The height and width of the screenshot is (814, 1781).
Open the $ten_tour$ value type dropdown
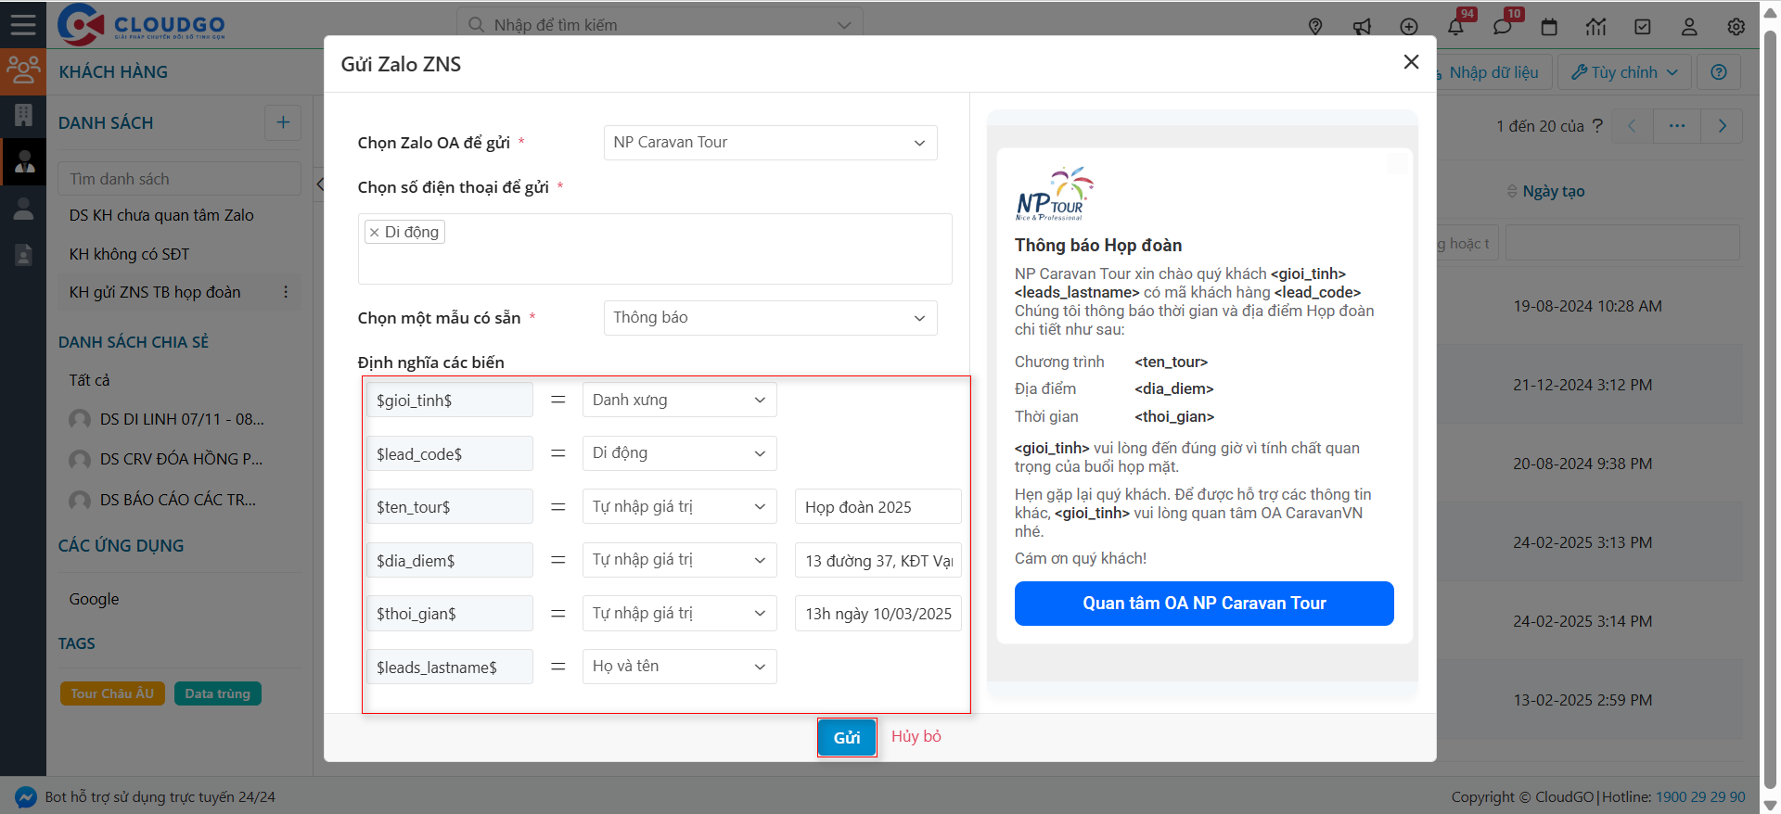(679, 507)
